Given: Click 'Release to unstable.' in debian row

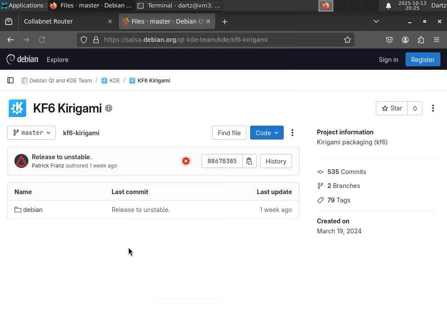Looking at the screenshot, I should point(141,210).
